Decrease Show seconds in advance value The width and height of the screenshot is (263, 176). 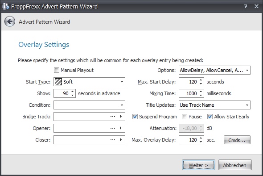pyautogui.click(x=73, y=95)
